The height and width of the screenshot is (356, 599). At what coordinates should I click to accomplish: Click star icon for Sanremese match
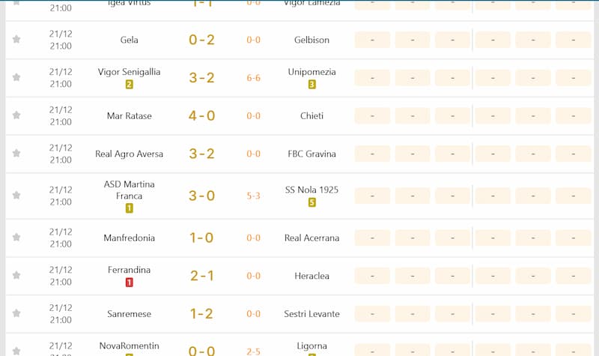click(16, 313)
